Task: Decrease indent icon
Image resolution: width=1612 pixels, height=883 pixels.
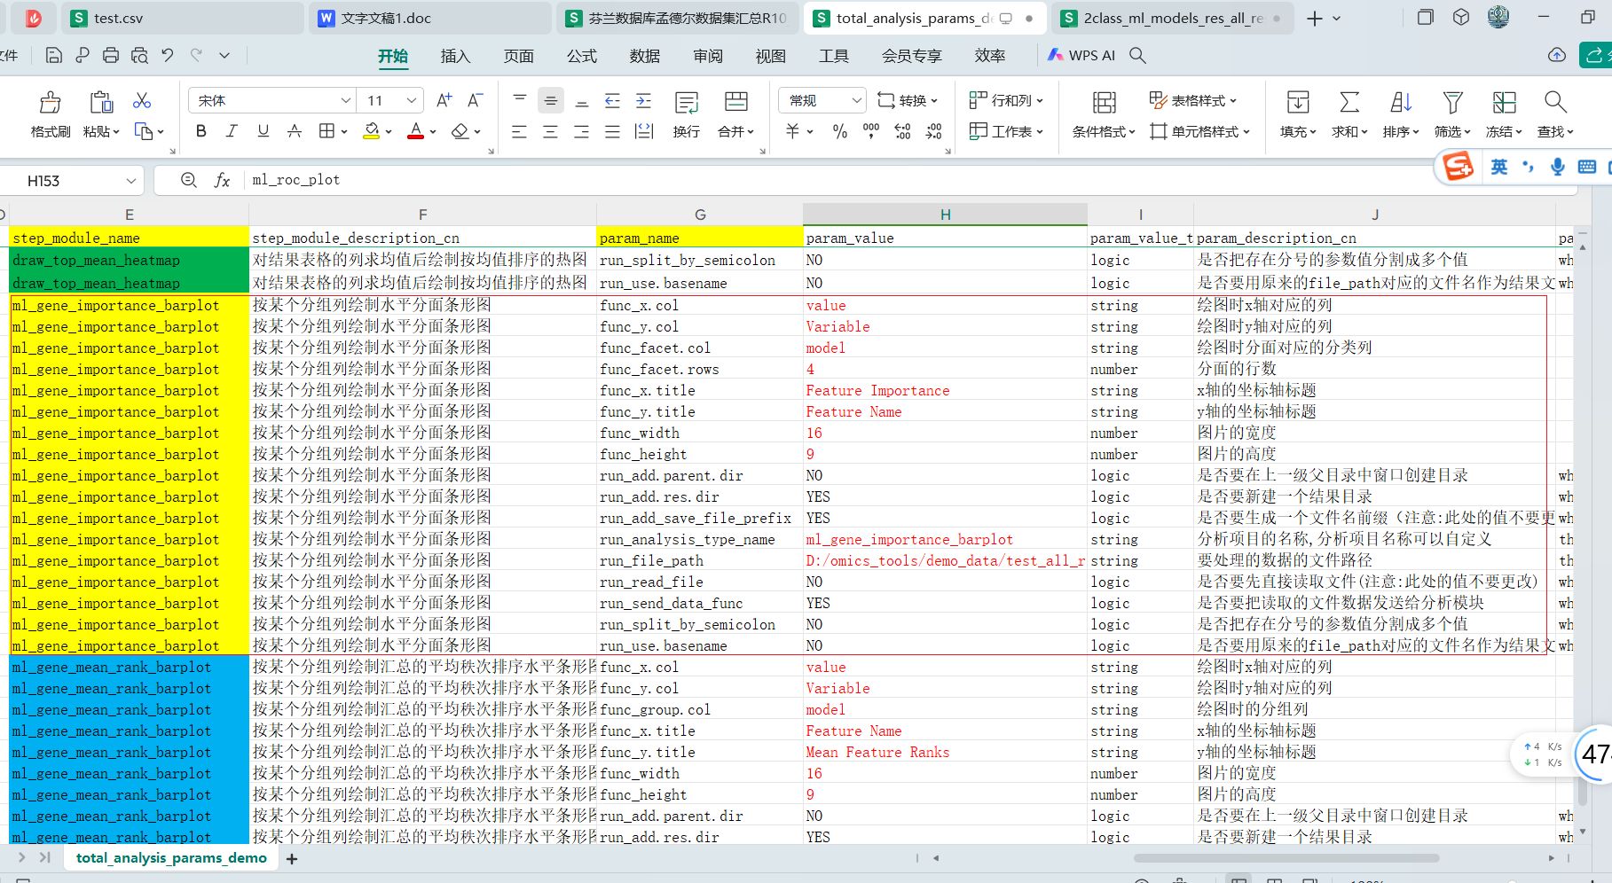Action: (612, 100)
